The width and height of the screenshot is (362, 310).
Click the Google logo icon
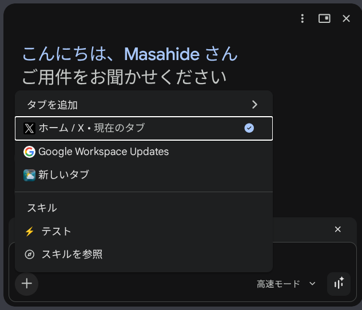coord(29,152)
